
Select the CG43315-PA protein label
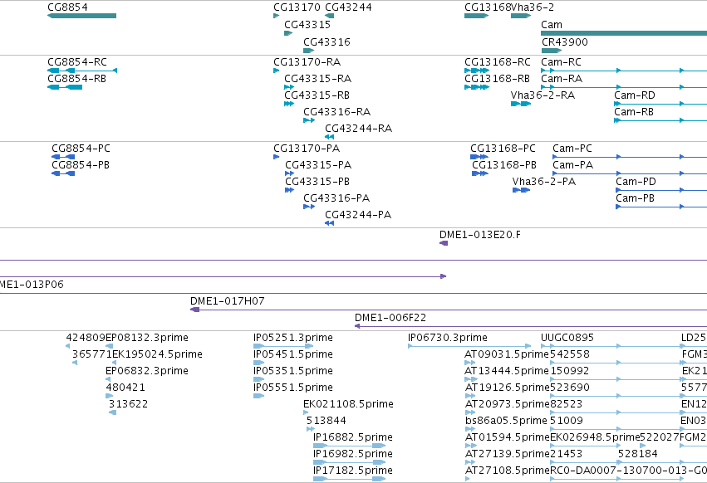[x=318, y=165]
